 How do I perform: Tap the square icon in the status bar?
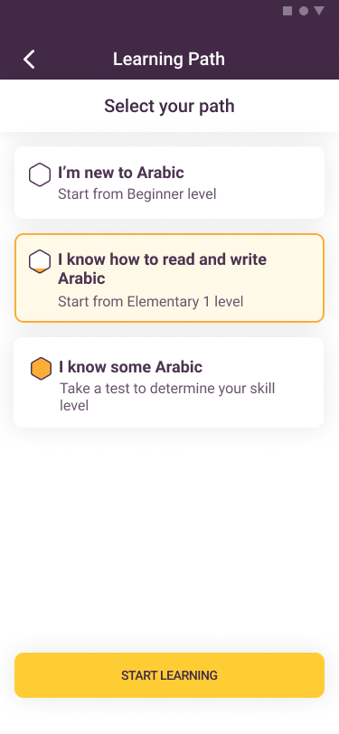(x=287, y=11)
